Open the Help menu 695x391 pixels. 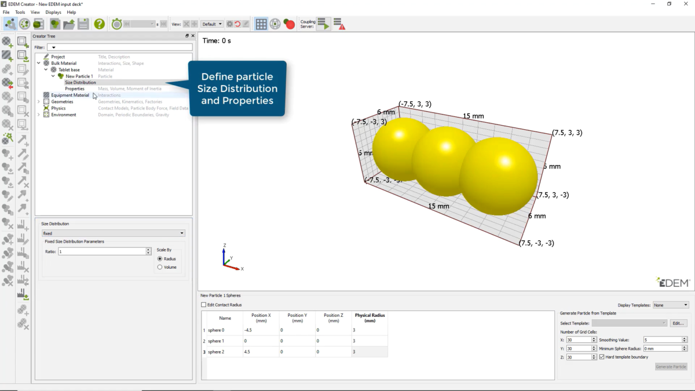pos(71,12)
